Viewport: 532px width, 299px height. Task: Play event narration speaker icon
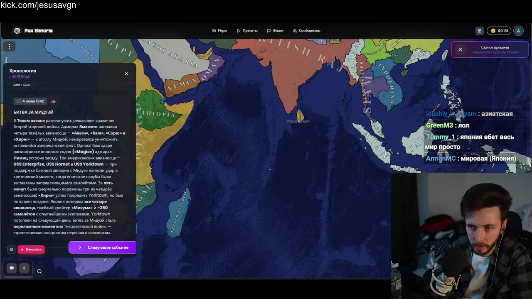(x=53, y=102)
